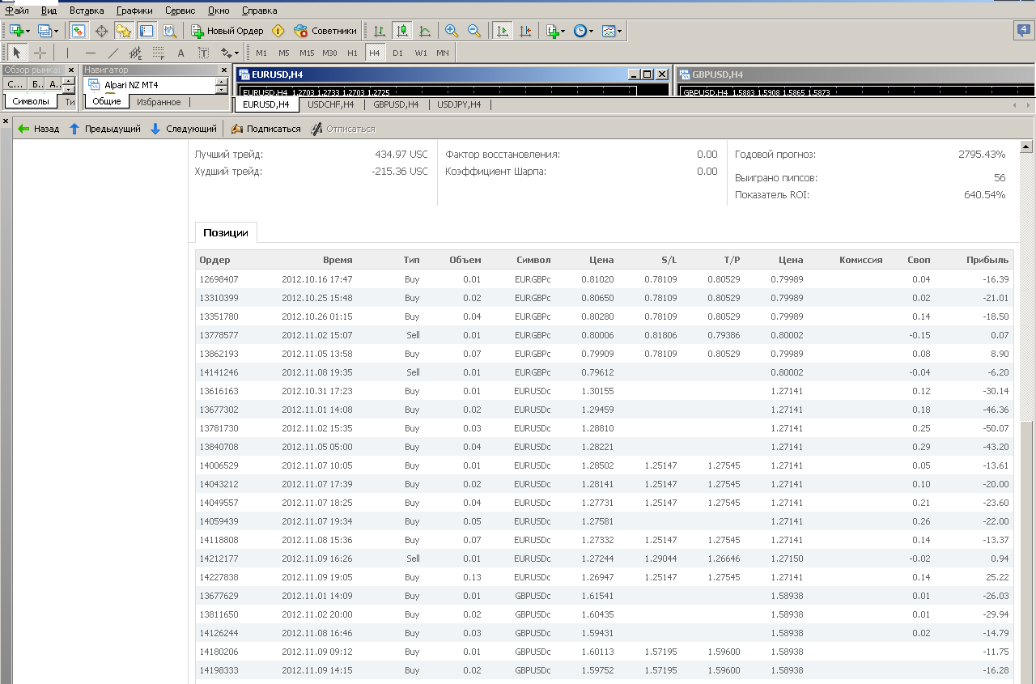The image size is (1036, 684).
Task: Select the Crosshair tool
Action: tap(40, 53)
